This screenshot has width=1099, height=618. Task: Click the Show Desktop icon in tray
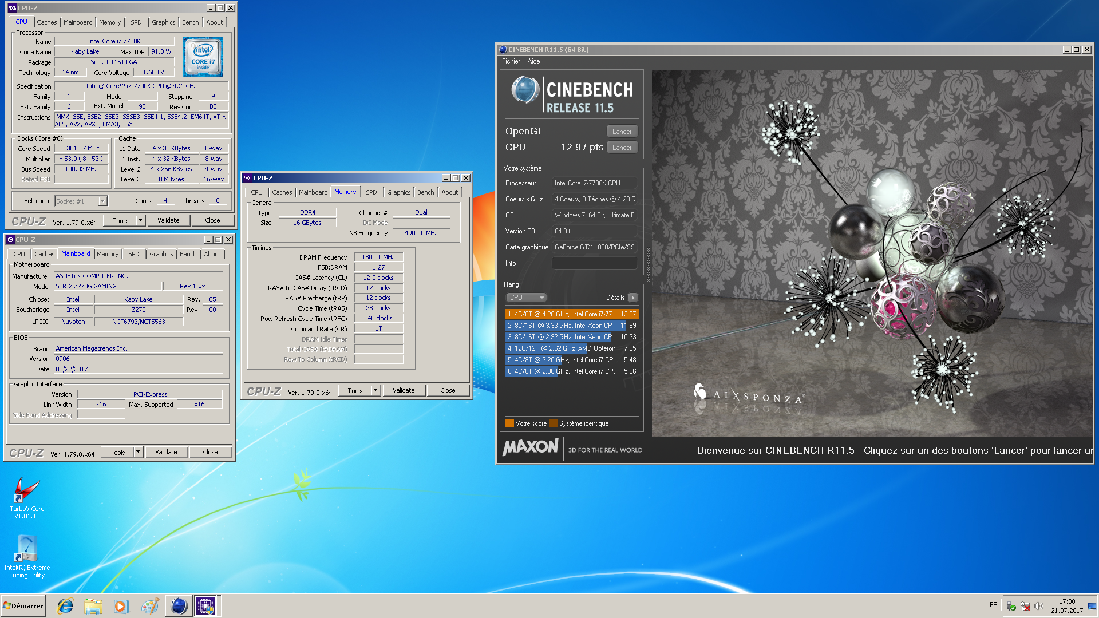coord(1092,606)
